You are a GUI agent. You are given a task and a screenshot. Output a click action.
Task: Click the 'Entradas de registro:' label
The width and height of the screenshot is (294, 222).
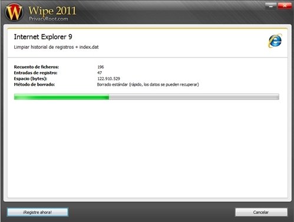(35, 73)
